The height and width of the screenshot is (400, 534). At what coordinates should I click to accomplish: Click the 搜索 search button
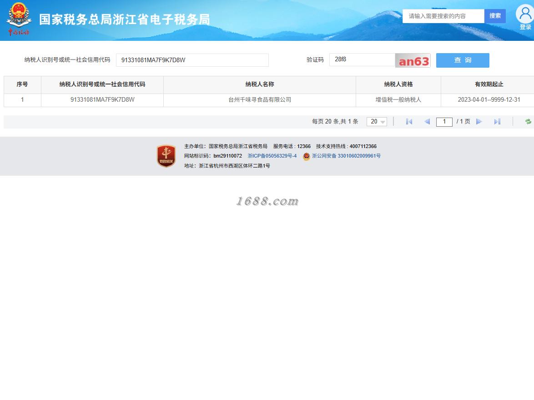pos(495,16)
